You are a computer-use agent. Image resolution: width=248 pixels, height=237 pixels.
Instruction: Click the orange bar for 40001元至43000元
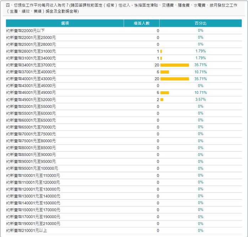[174, 79]
